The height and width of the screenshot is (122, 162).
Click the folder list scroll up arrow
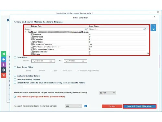click(148, 26)
